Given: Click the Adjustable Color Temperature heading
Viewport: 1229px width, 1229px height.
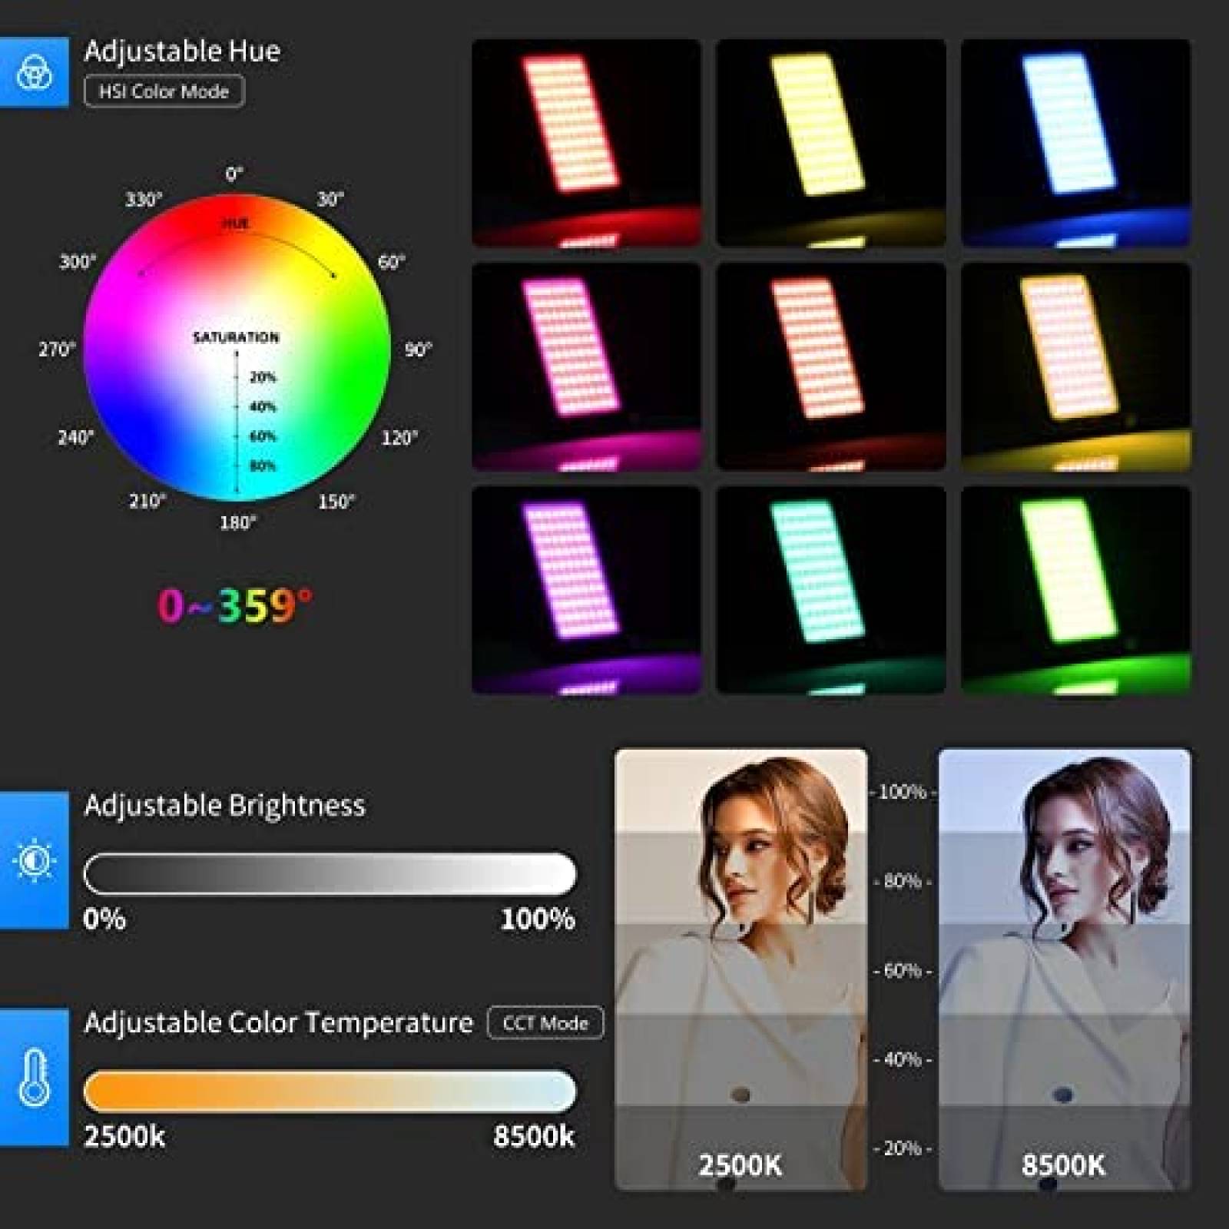Looking at the screenshot, I should point(278,1022).
